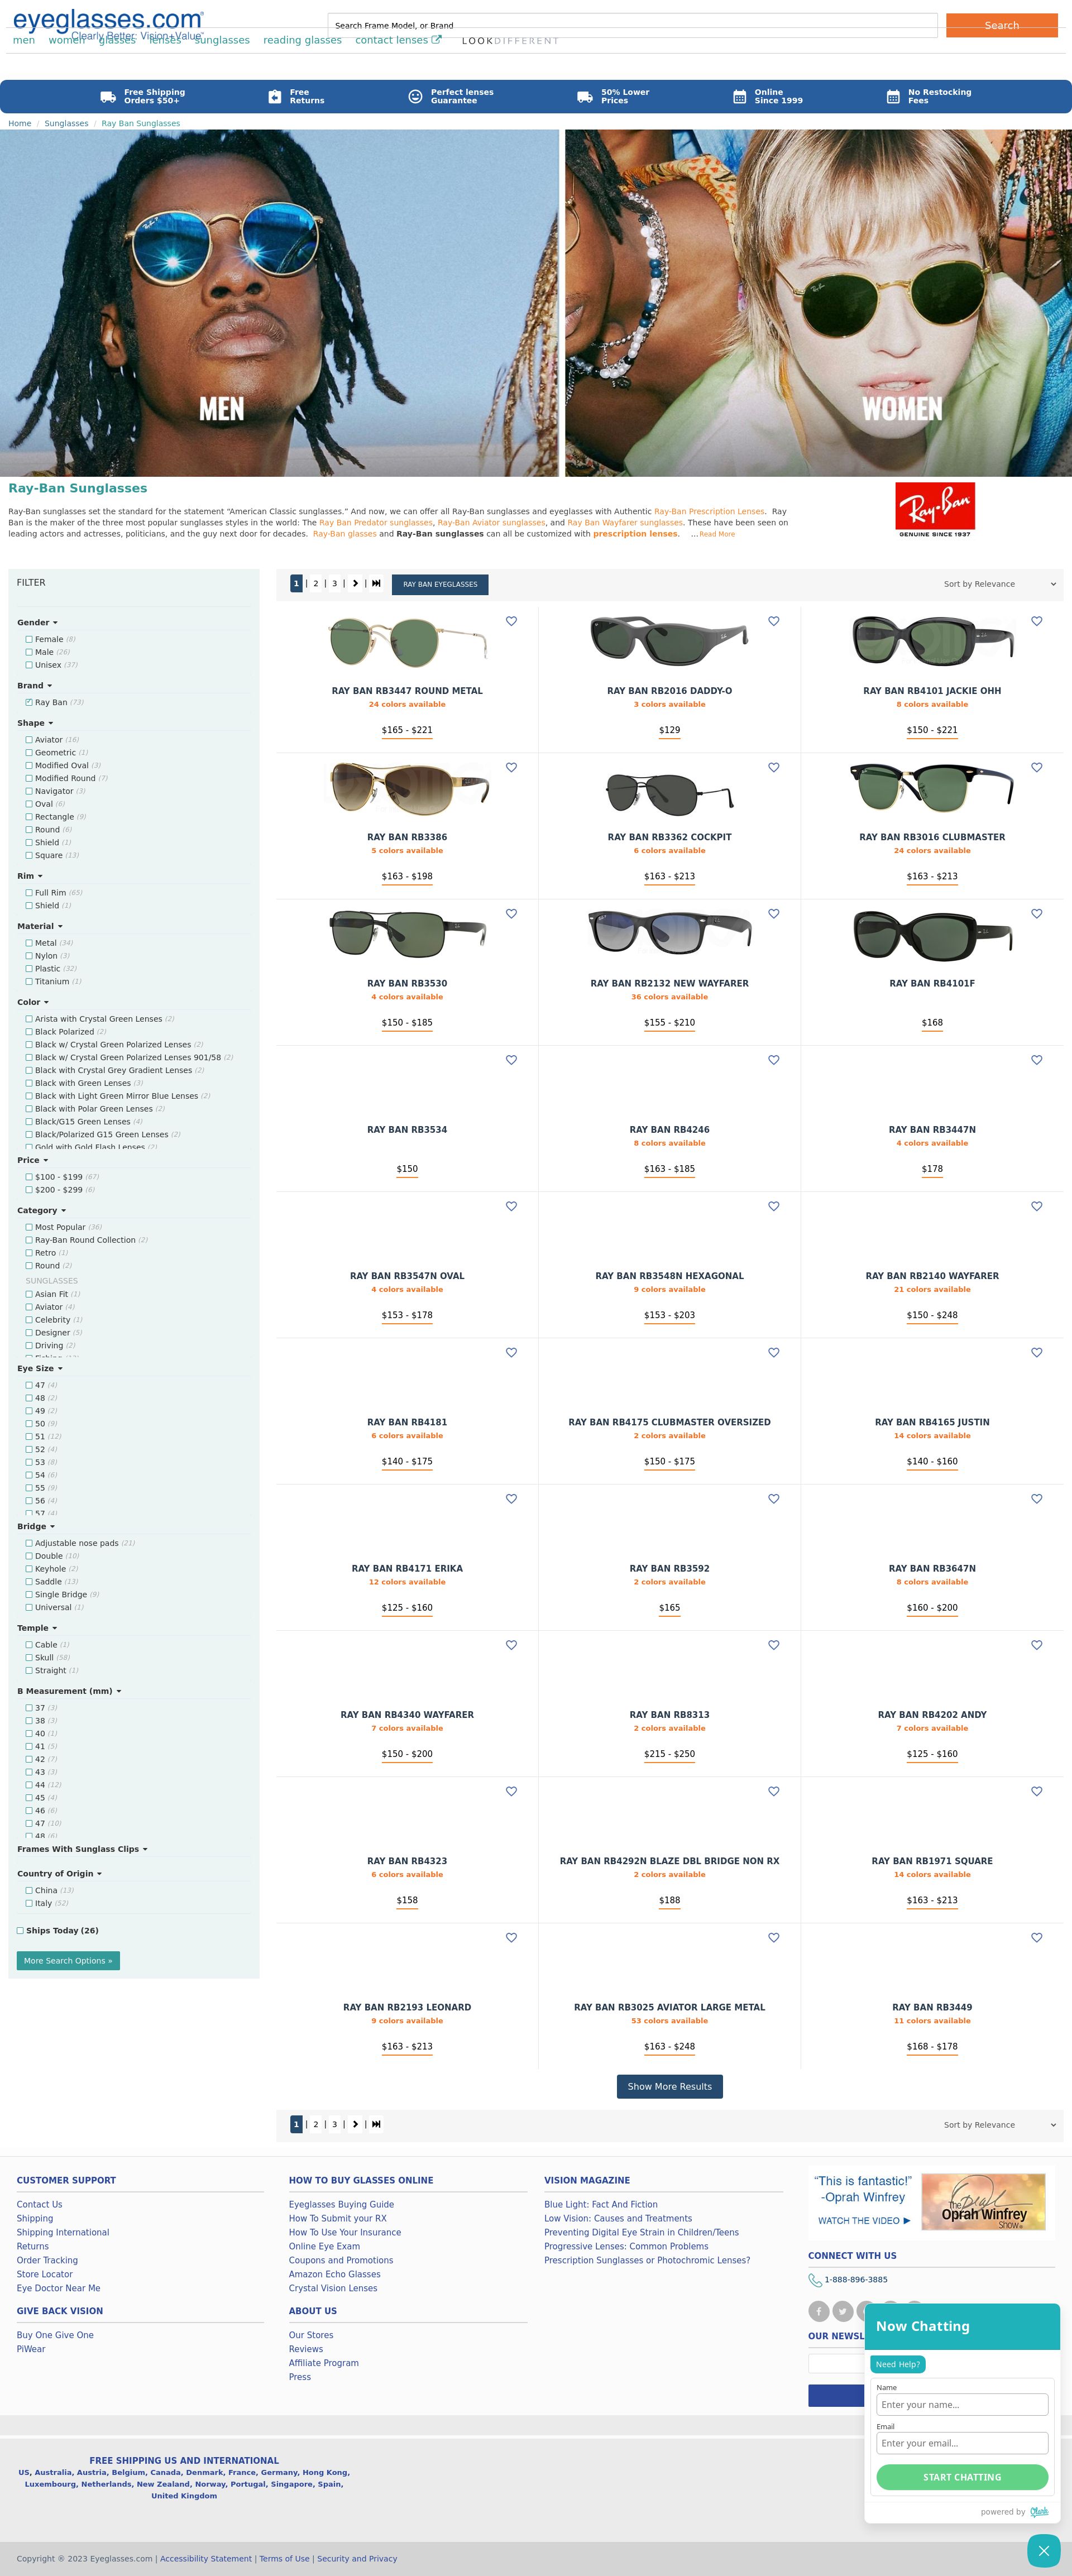Viewport: 1072px width, 2576px height.
Task: Close the chat widget with X button
Action: pos(1043,2551)
